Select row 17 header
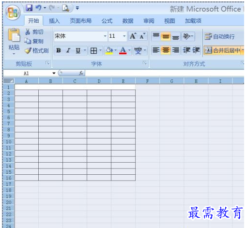 pos(9,184)
